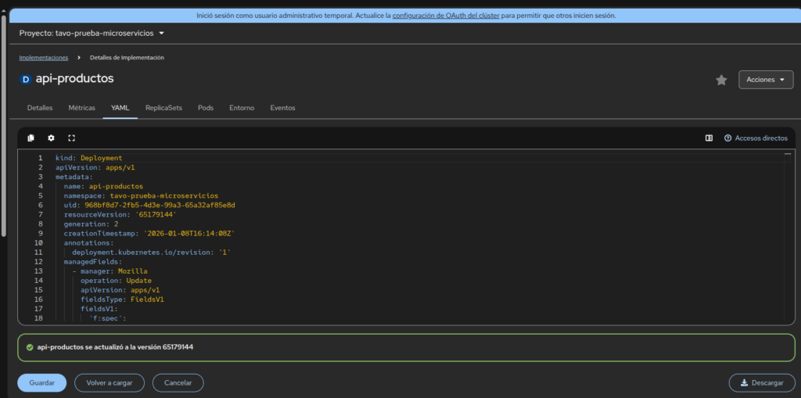This screenshot has height=398, width=801.
Task: Toggle fullscreen mode for the YAML editor
Action: pyautogui.click(x=71, y=138)
